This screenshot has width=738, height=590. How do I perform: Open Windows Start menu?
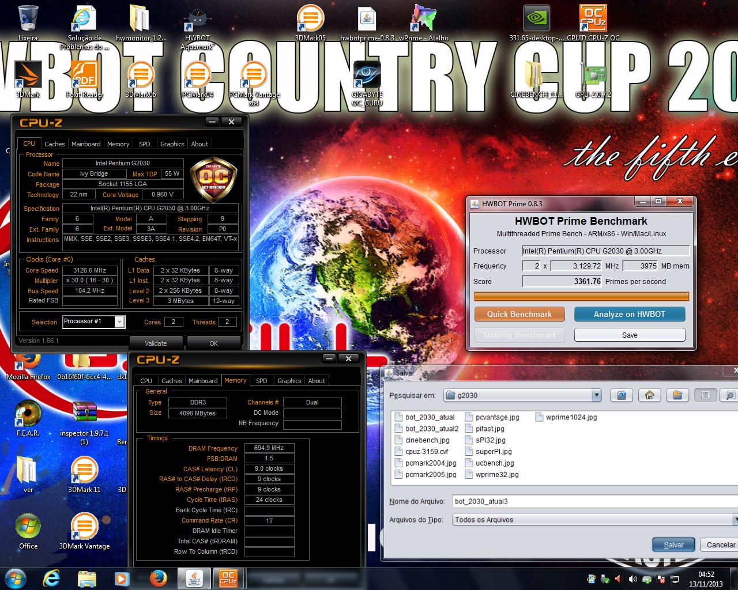[x=14, y=578]
